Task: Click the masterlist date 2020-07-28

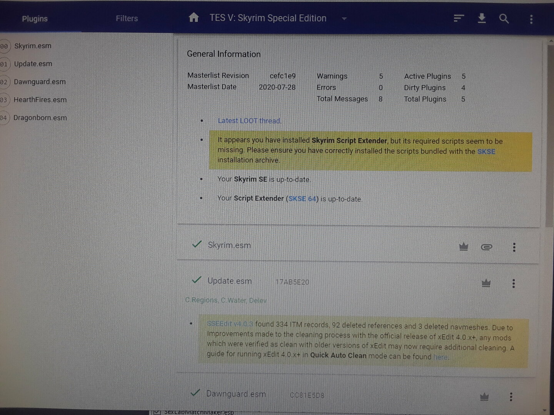Action: point(277,87)
